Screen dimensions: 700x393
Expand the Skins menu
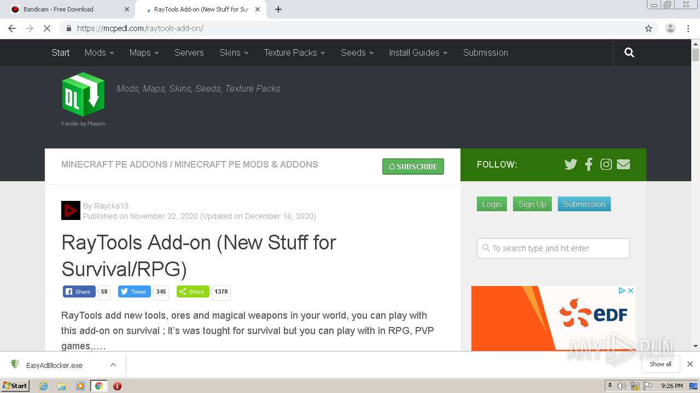click(x=234, y=52)
